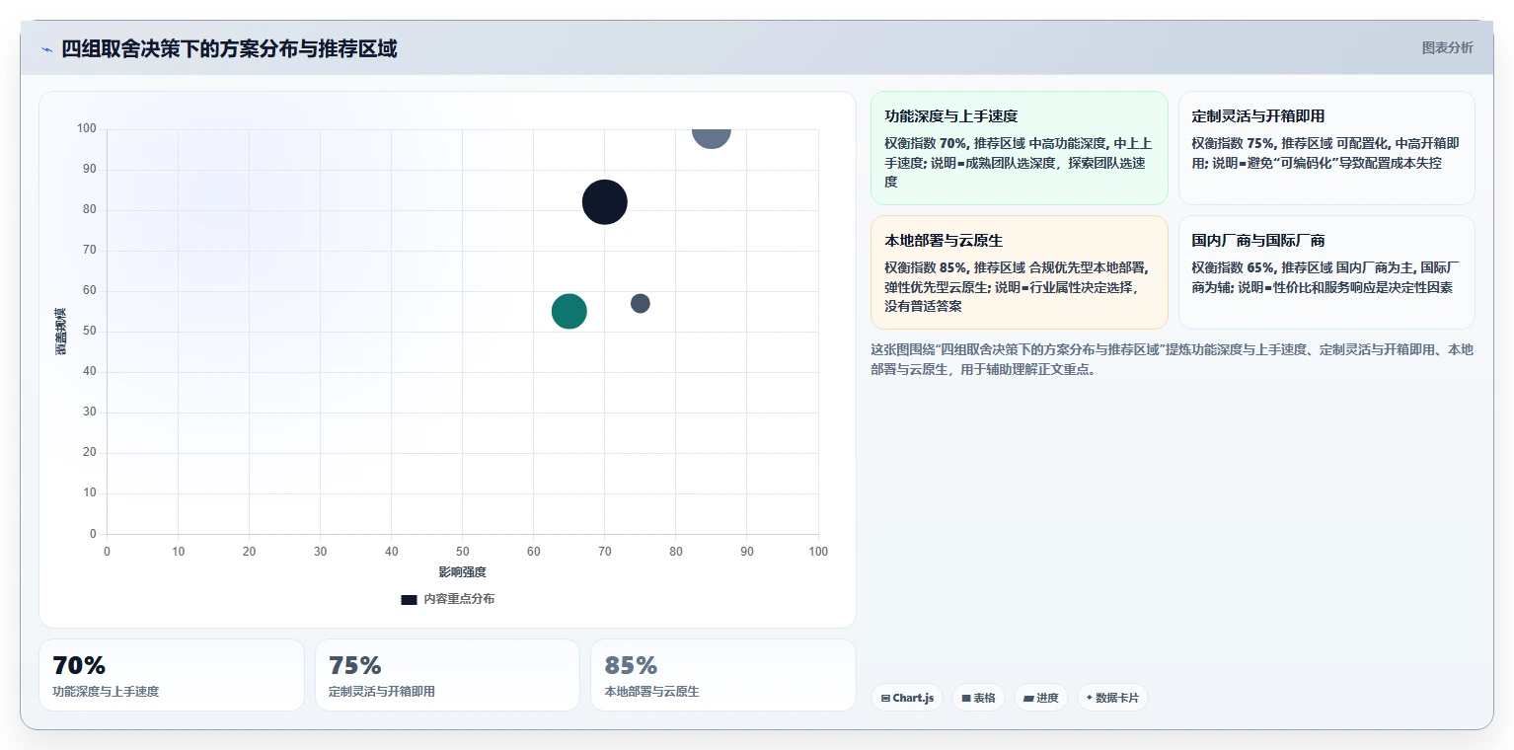The height and width of the screenshot is (750, 1514).
Task: Click the 权衡指数 65% description text
Action: tap(1325, 277)
